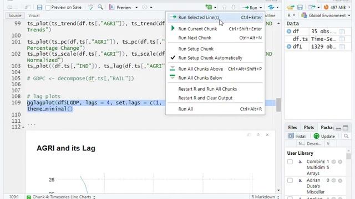Image resolution: width=355 pixels, height=199 pixels.
Task: Choose Run Current Chunk menu item
Action: pos(215,29)
